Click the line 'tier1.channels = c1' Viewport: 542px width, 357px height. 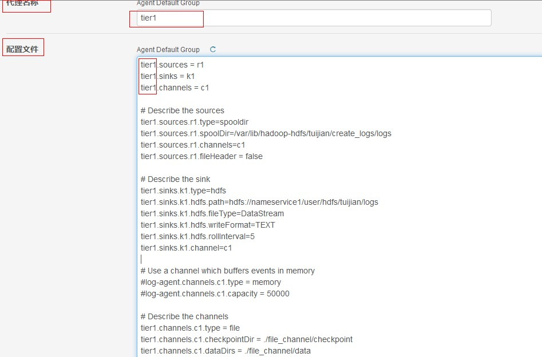175,88
